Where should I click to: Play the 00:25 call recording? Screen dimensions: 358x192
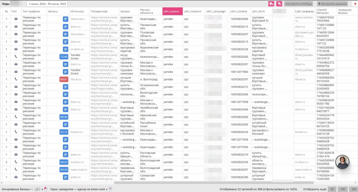point(64,162)
